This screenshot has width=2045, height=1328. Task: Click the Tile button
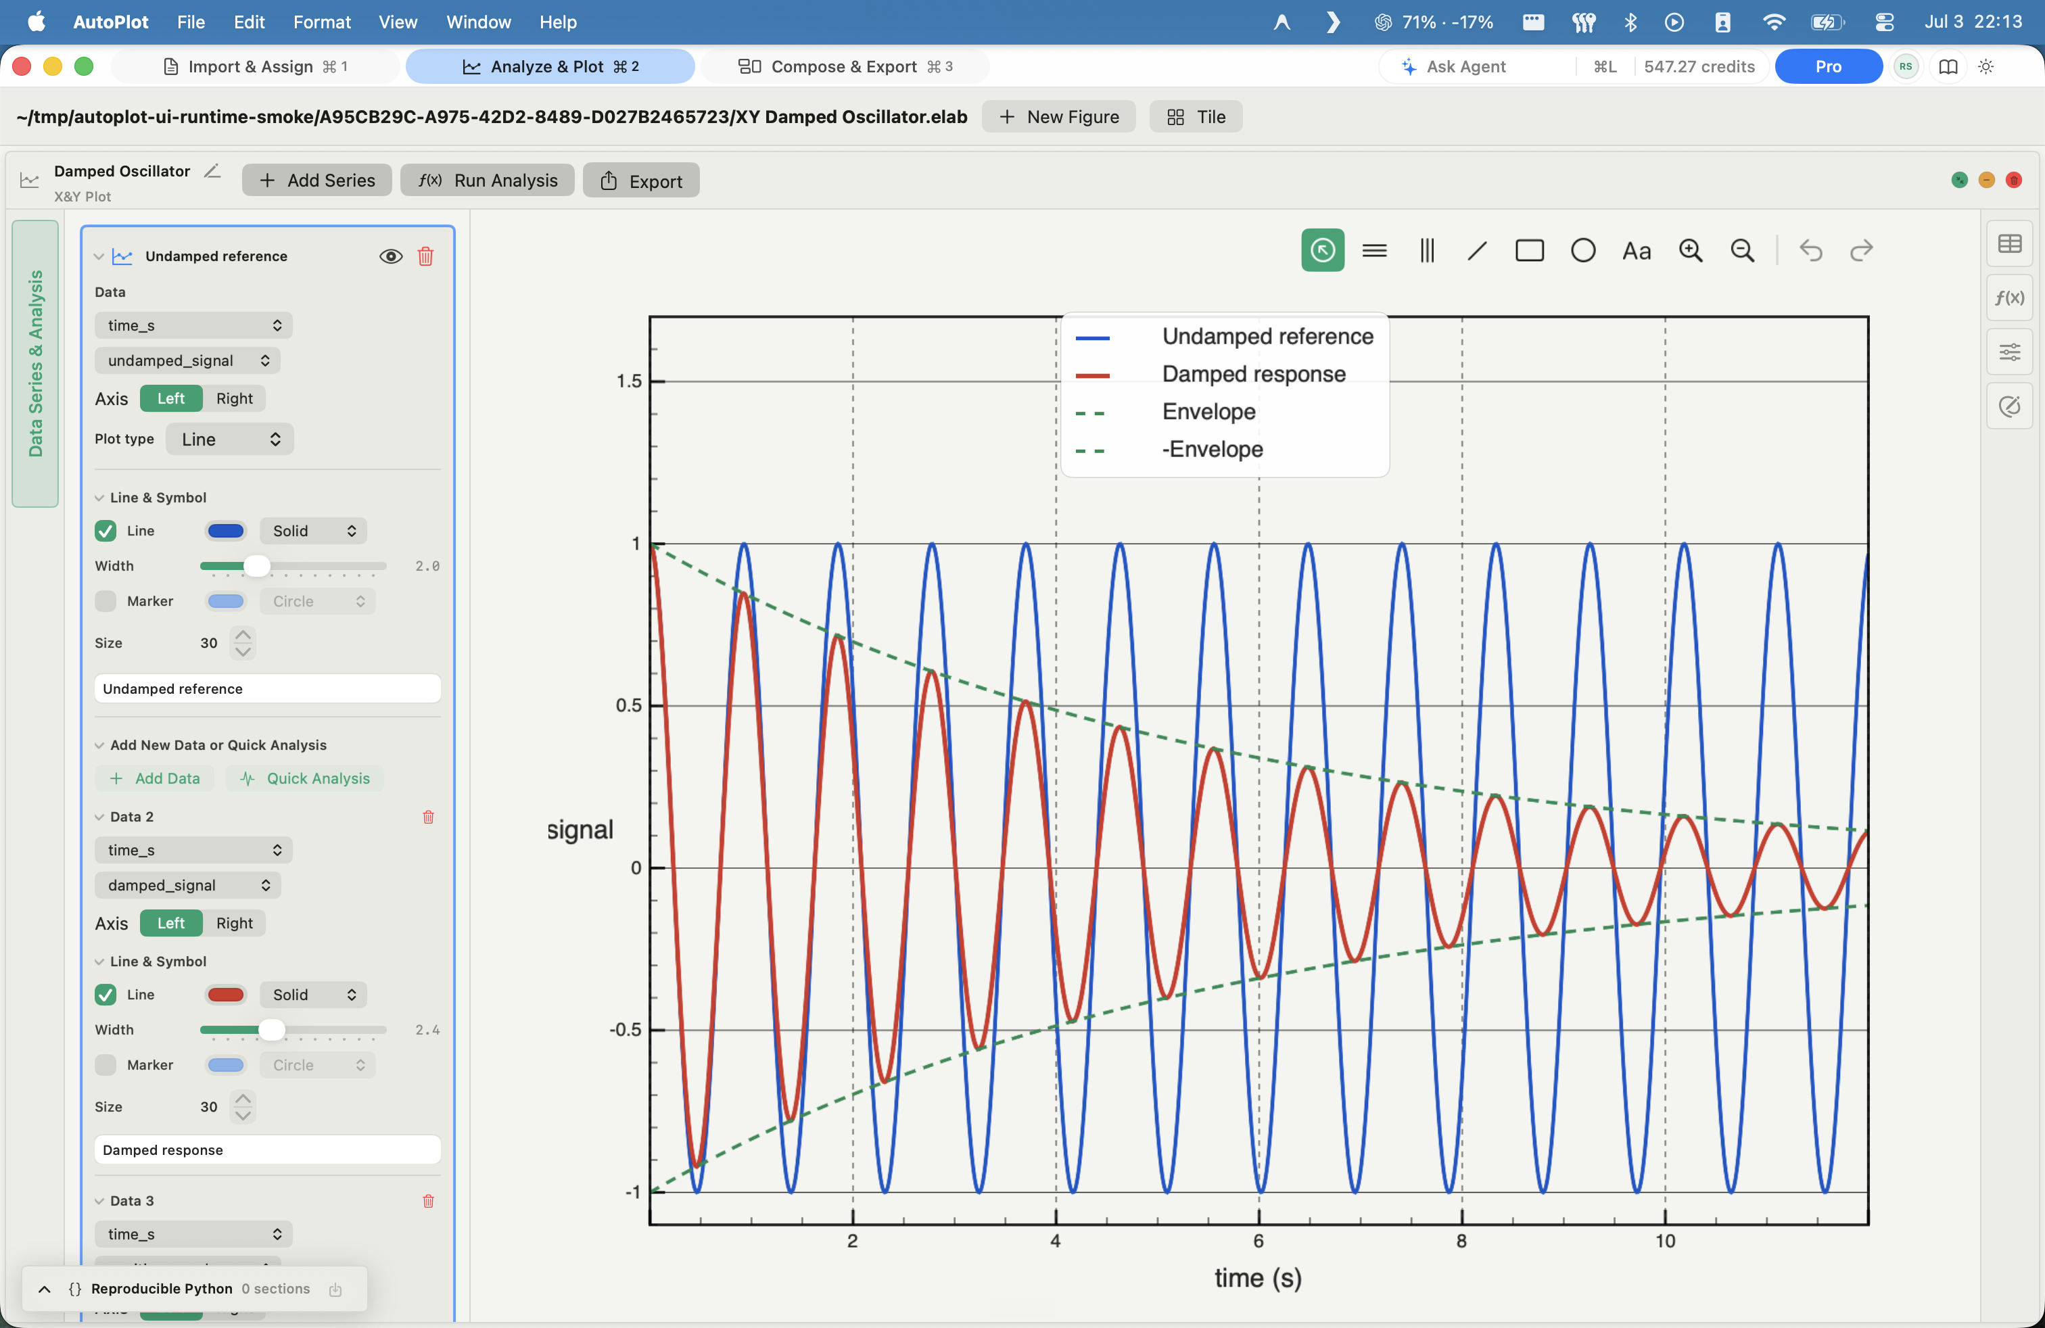coord(1196,117)
